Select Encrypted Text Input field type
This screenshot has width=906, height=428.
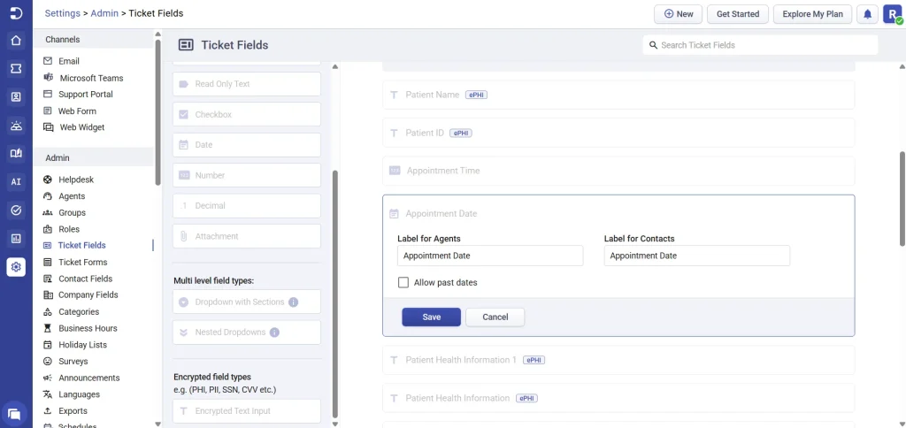click(247, 411)
